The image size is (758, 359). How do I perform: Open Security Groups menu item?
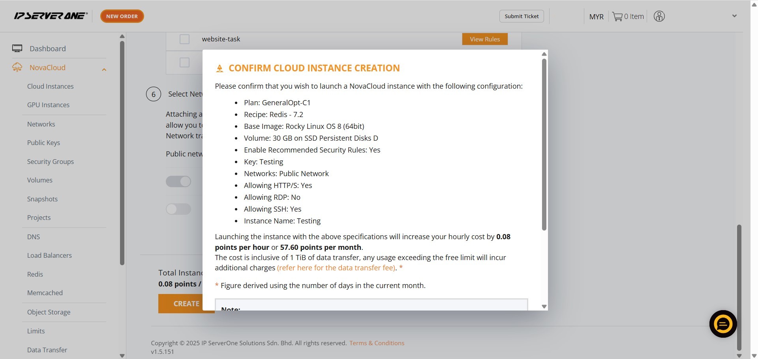[x=50, y=162]
